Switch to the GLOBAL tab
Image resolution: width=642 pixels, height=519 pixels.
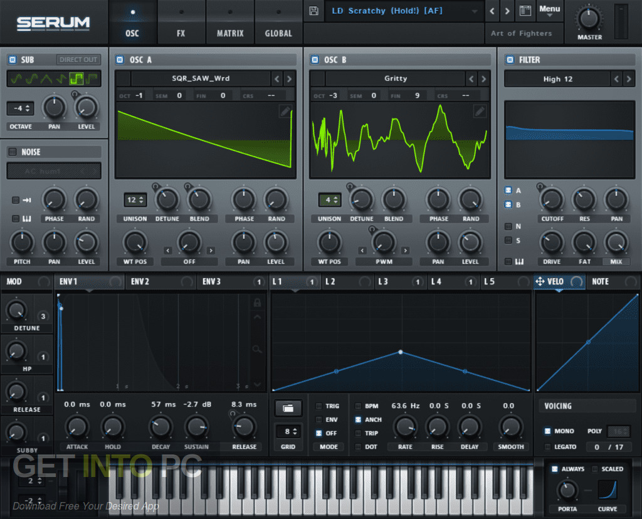click(278, 22)
